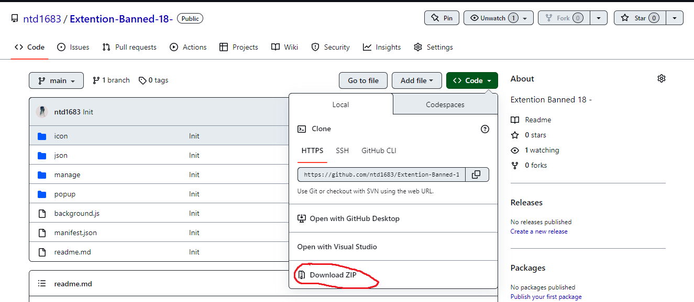Screen dimensions: 694x302
Task: Copy the HTTPS clone URL
Action: [x=476, y=175]
